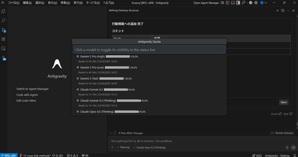Toggle Claude Sonnet 4.5 status bar visibility
The image size is (298, 157).
point(92,90)
